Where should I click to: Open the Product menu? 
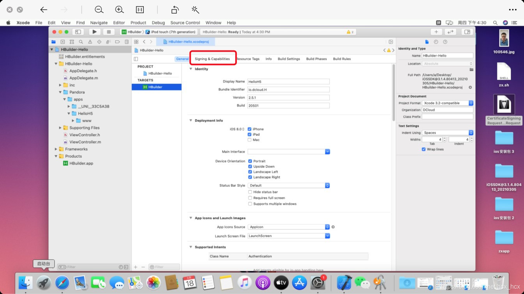point(138,23)
